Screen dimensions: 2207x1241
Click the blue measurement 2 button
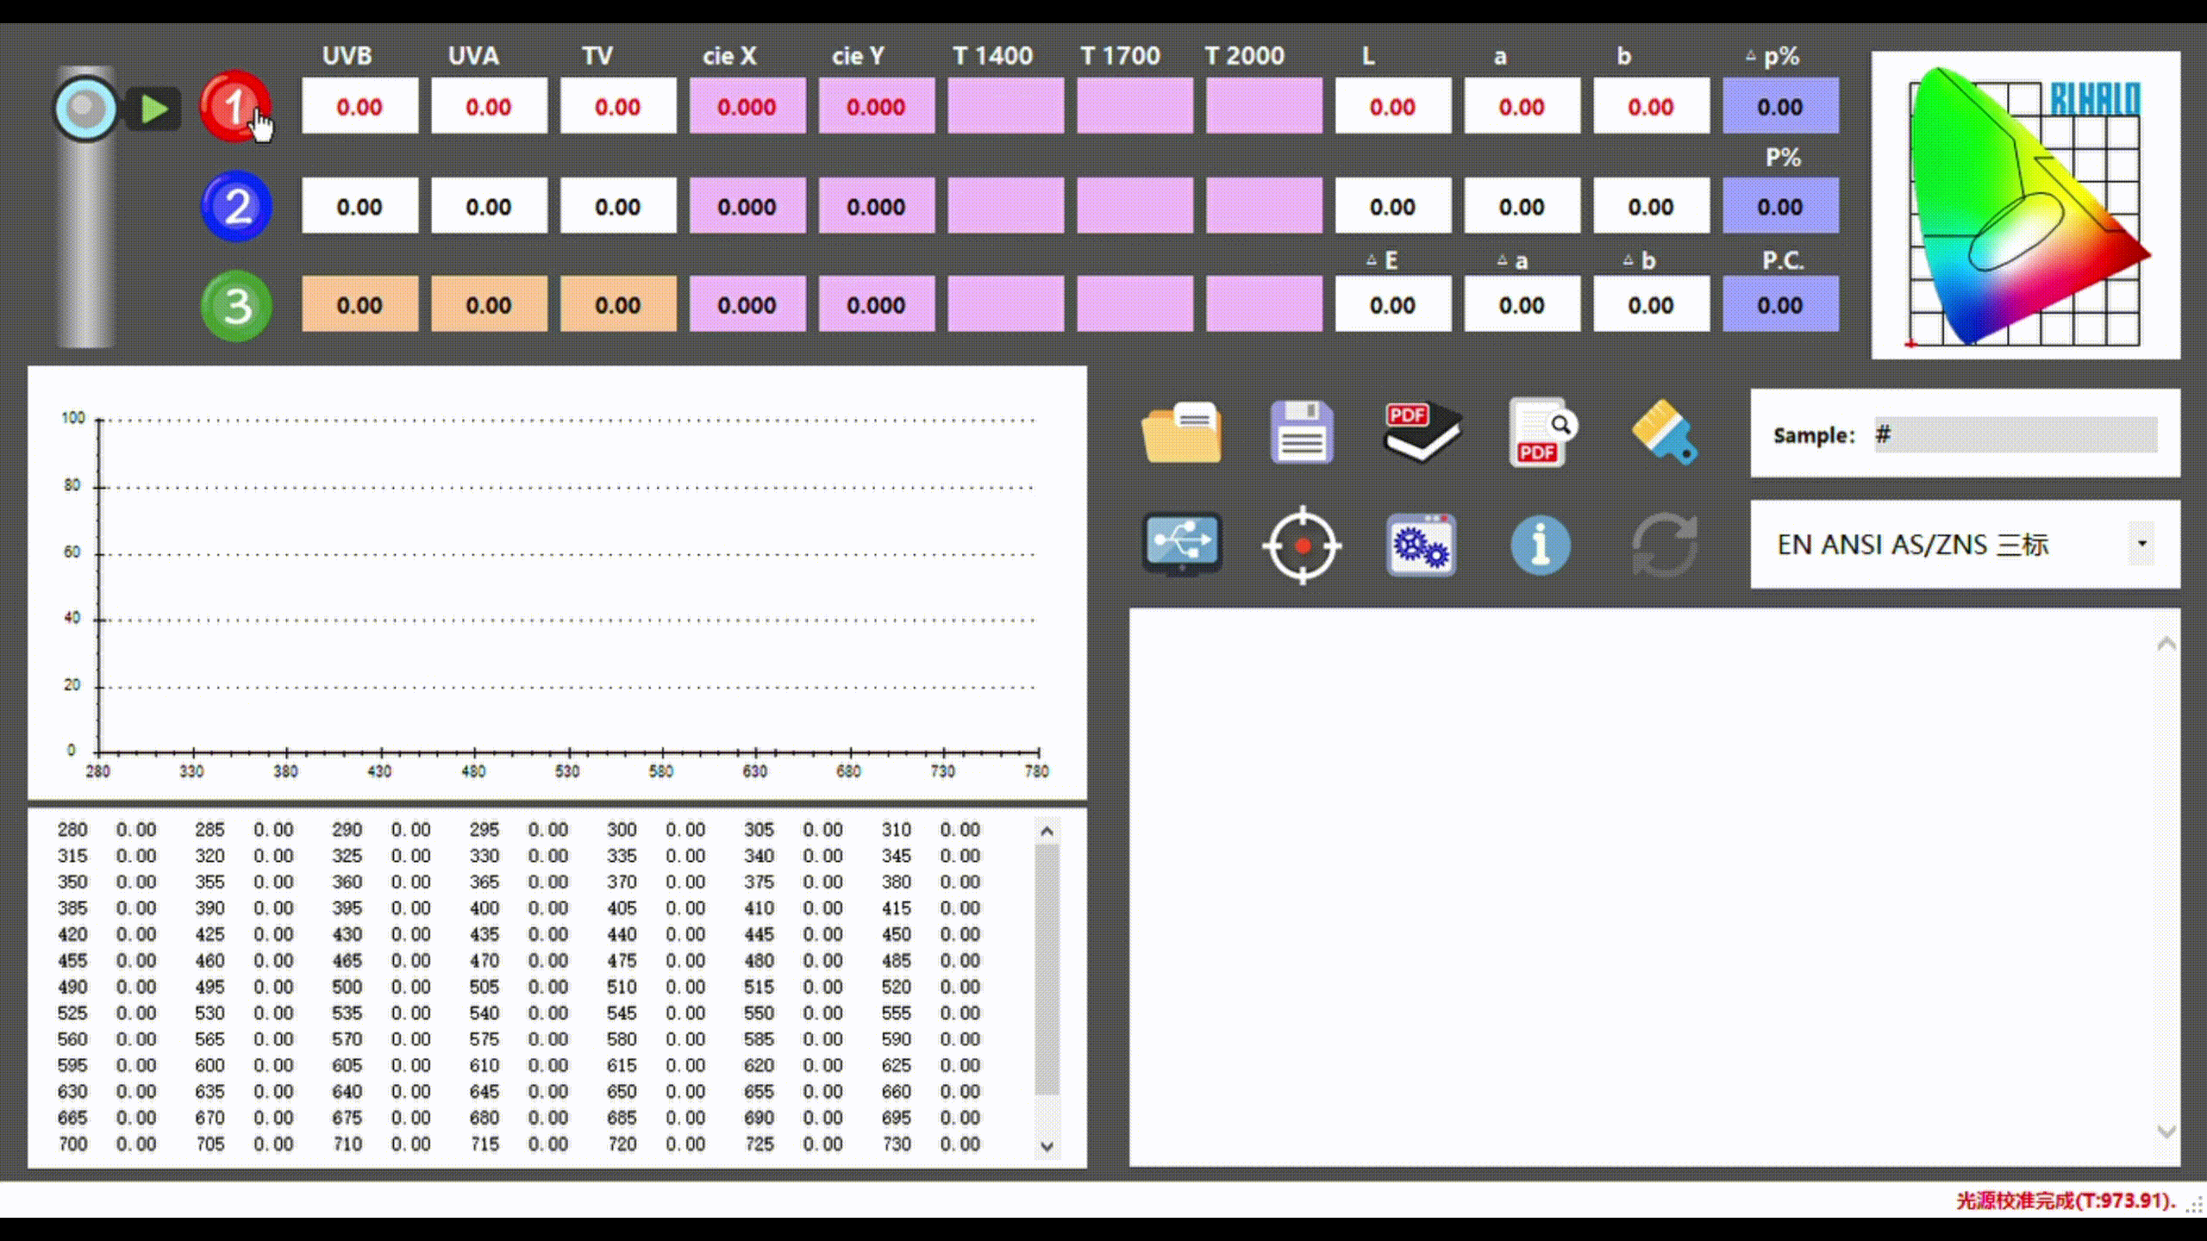236,206
